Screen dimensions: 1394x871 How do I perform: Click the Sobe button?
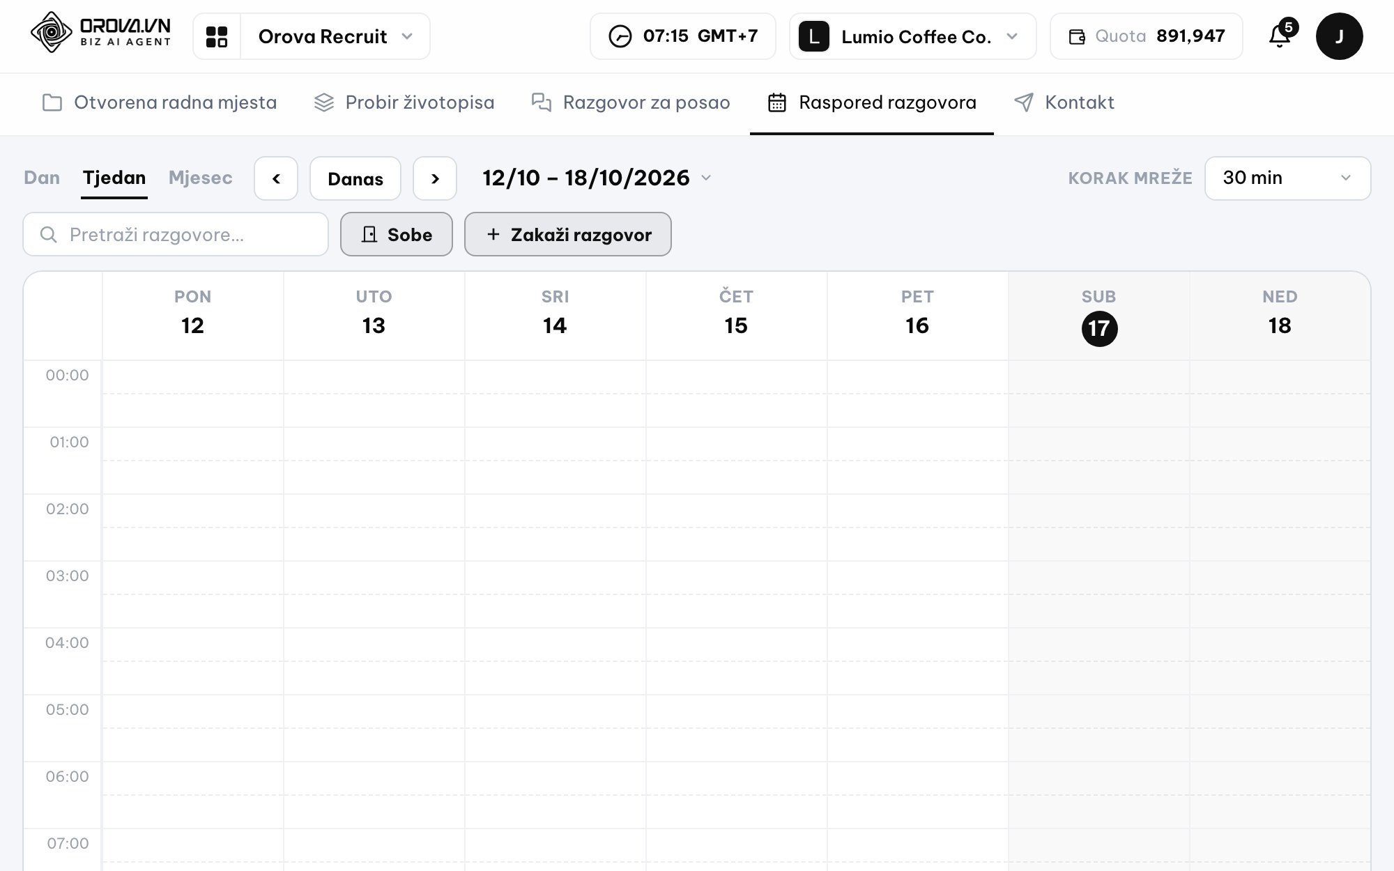pos(397,234)
